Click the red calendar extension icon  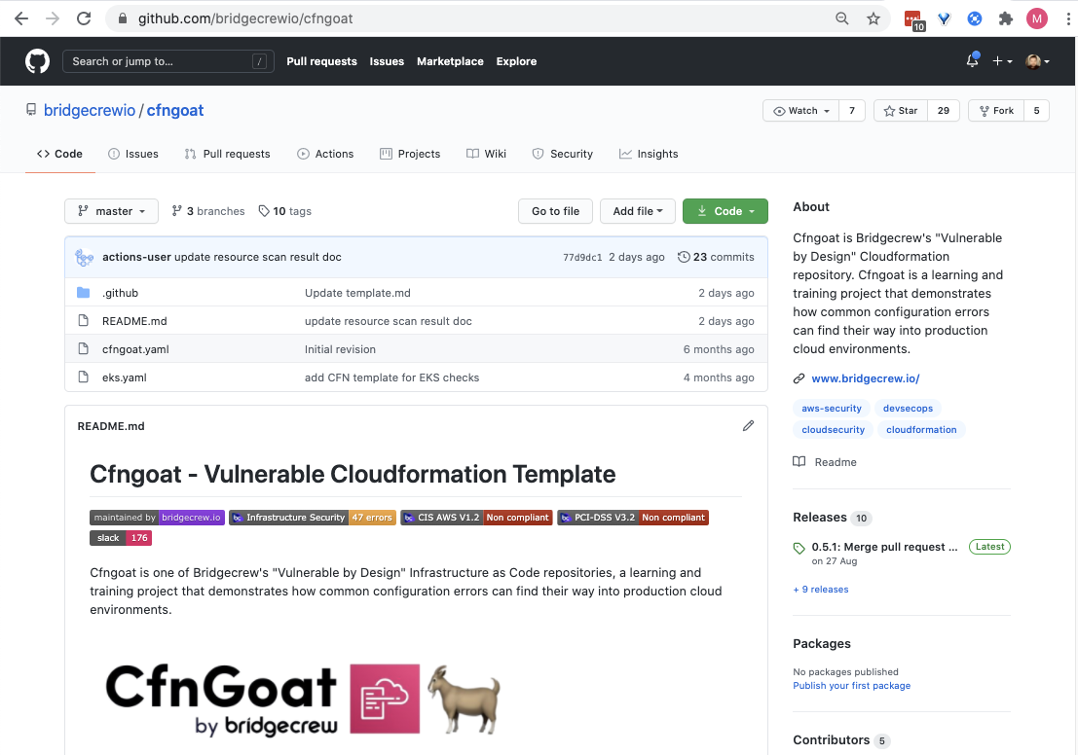click(x=913, y=19)
